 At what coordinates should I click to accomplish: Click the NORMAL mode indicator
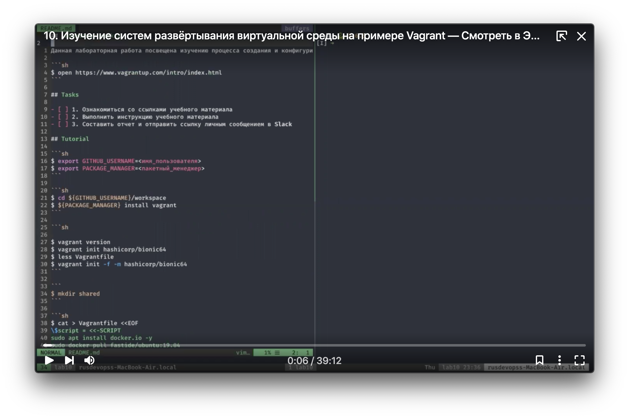coord(51,352)
